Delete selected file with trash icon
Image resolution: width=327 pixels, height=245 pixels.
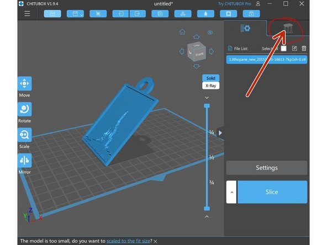click(304, 49)
